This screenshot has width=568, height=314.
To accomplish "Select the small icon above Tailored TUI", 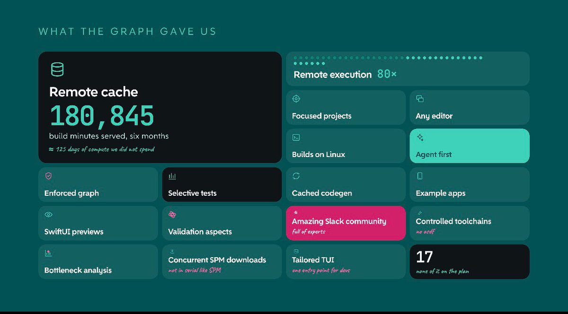I will coord(295,251).
